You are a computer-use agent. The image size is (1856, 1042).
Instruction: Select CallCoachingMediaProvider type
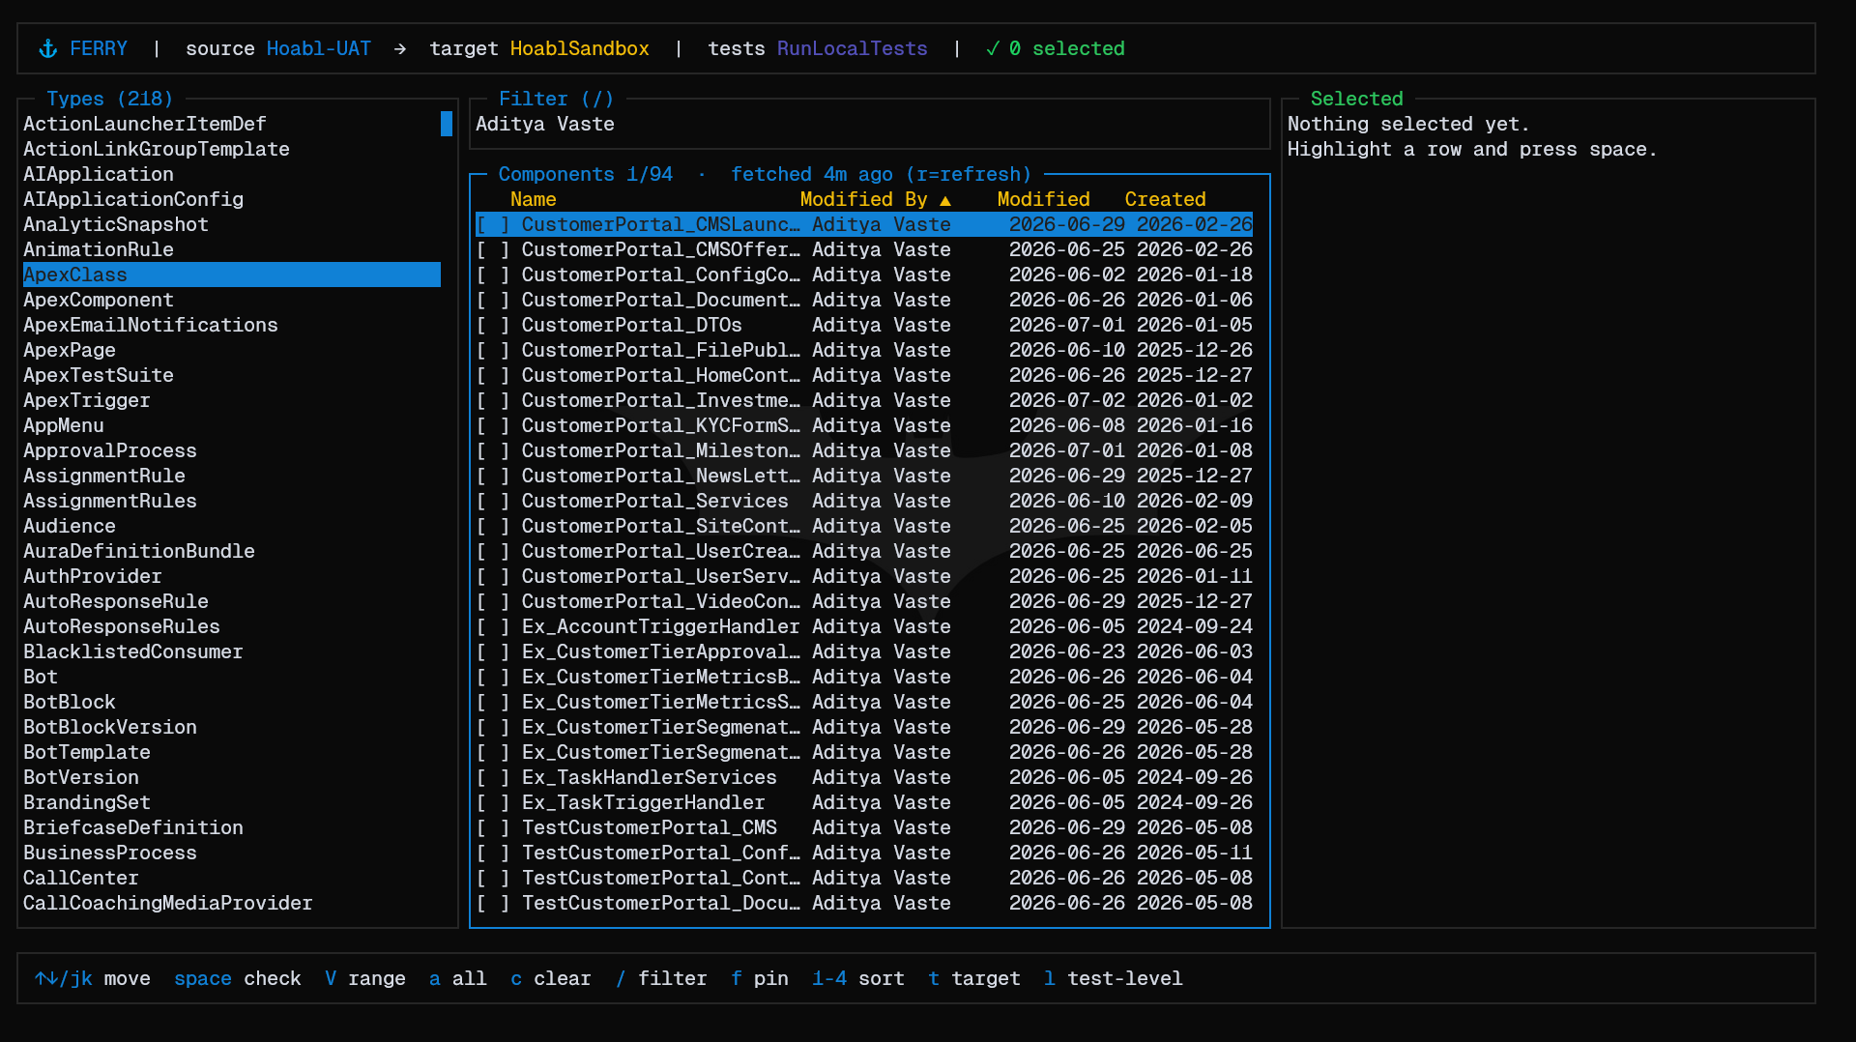[168, 903]
